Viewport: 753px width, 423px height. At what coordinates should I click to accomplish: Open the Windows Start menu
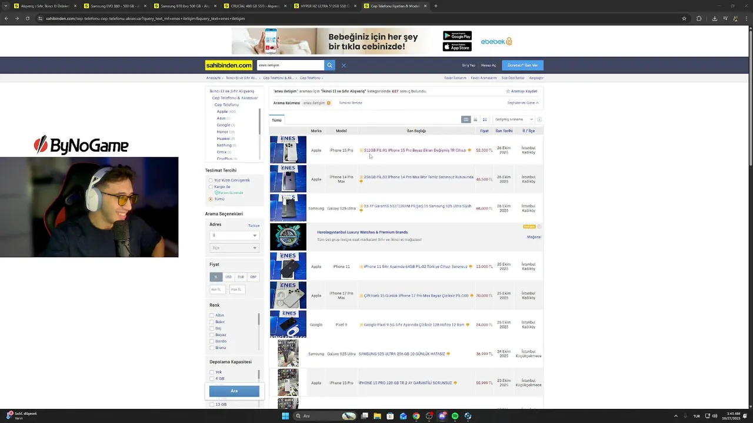[285, 416]
